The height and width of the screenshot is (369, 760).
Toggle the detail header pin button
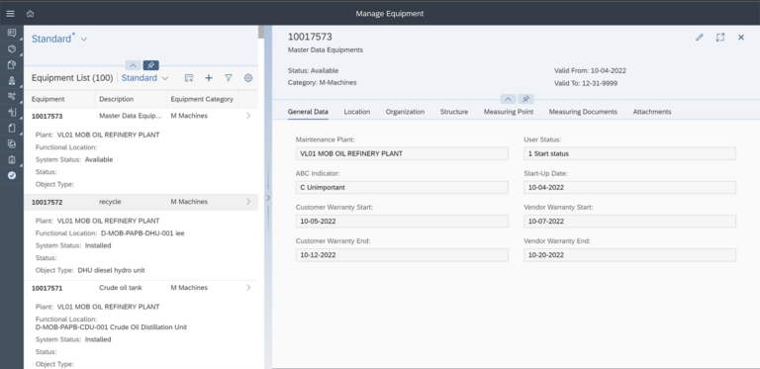pyautogui.click(x=525, y=99)
